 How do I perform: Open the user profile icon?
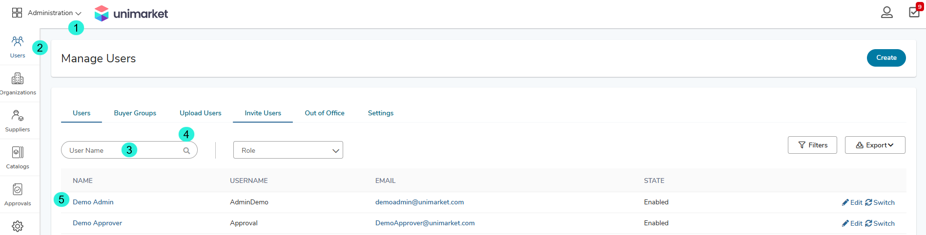(886, 13)
